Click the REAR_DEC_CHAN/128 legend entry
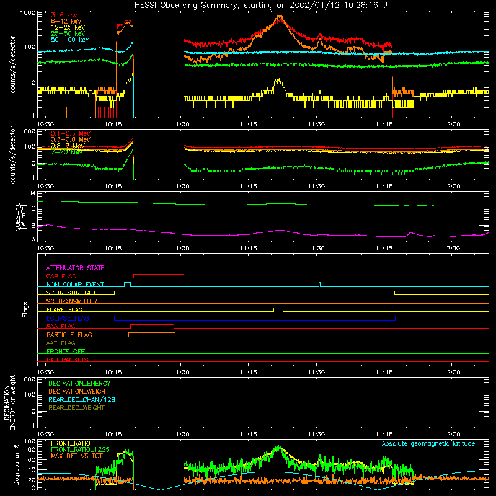The height and width of the screenshot is (496, 496). click(x=82, y=399)
